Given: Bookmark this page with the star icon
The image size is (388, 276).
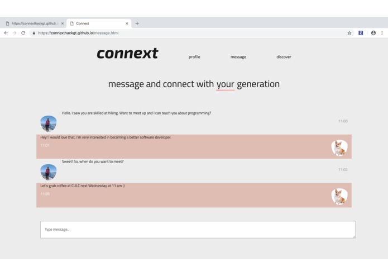Looking at the screenshot, I should point(349,33).
